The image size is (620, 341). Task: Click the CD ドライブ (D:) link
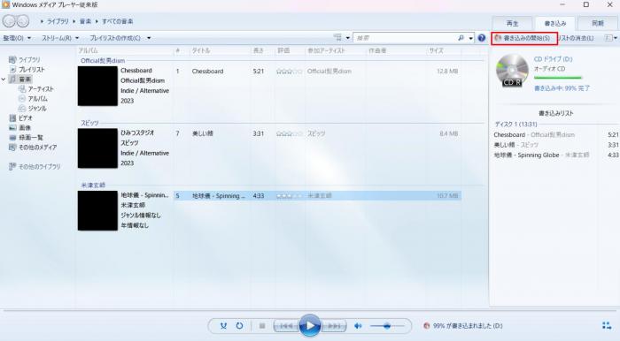coord(553,58)
